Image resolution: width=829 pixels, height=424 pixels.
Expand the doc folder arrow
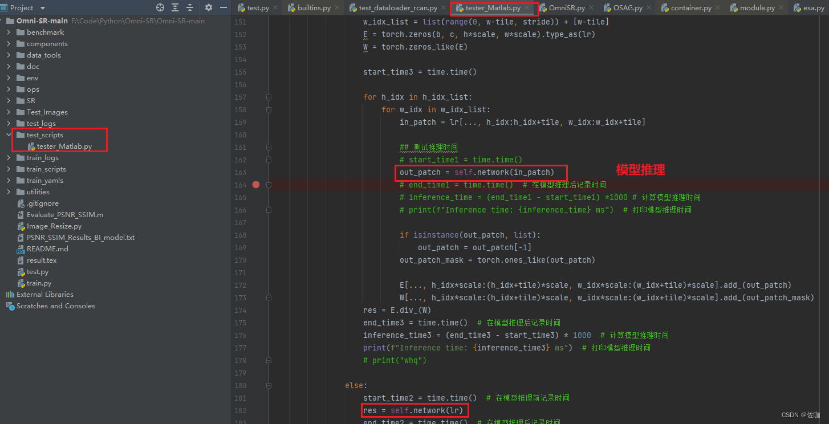9,67
